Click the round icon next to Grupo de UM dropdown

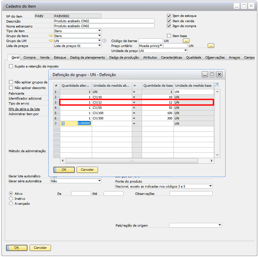[x=104, y=41]
